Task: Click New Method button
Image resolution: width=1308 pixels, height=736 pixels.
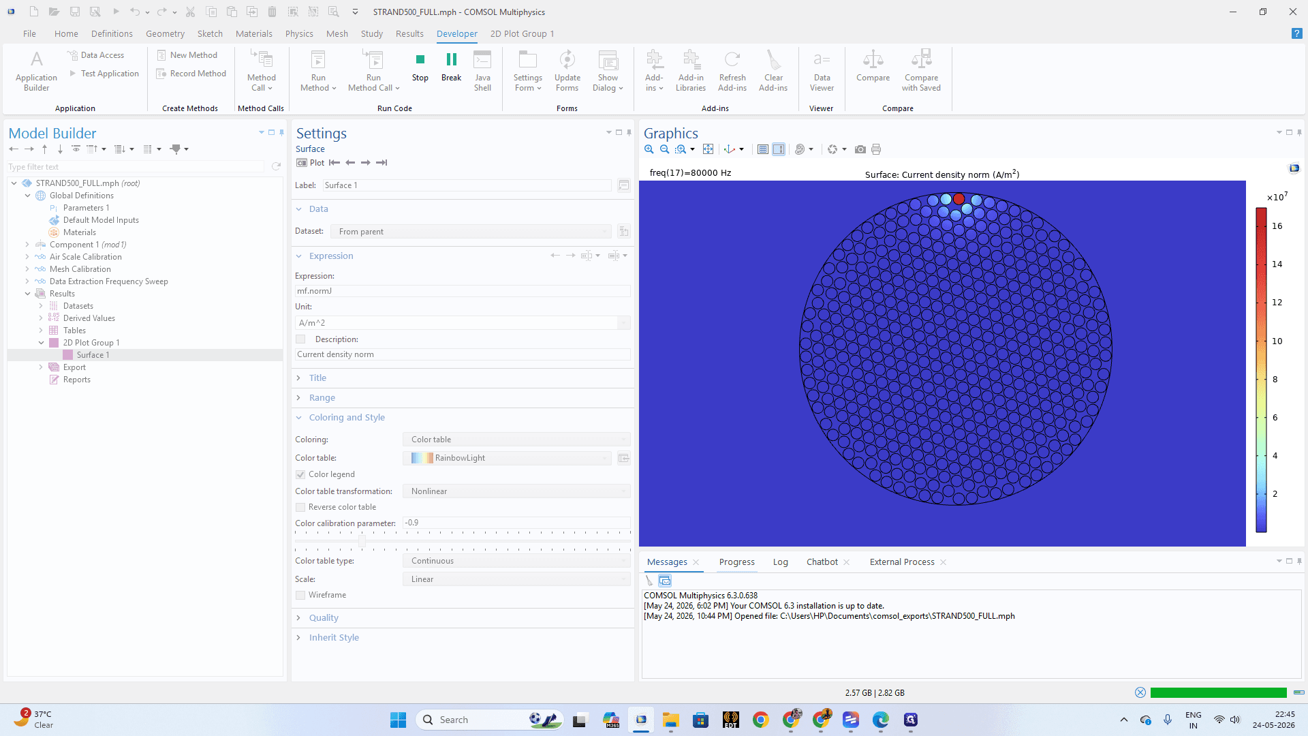Action: 187,55
